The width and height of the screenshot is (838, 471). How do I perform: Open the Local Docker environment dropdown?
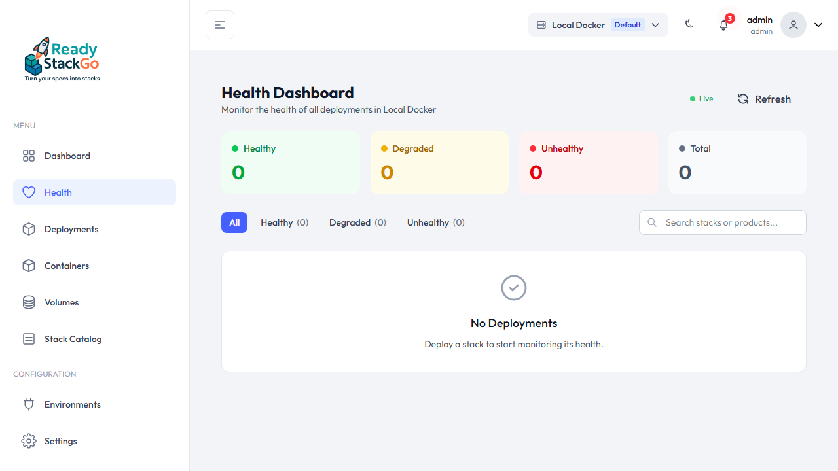[x=598, y=24]
